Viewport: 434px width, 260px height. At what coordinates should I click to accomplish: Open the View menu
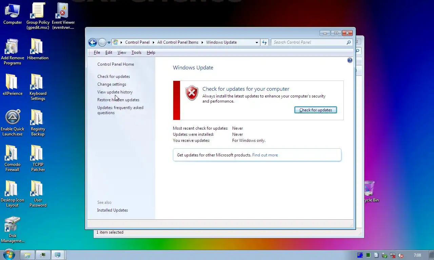coord(122,52)
